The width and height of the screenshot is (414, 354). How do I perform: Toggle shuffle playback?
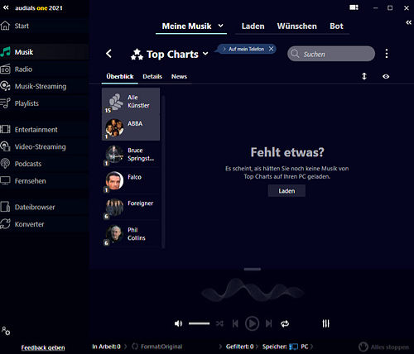point(219,323)
